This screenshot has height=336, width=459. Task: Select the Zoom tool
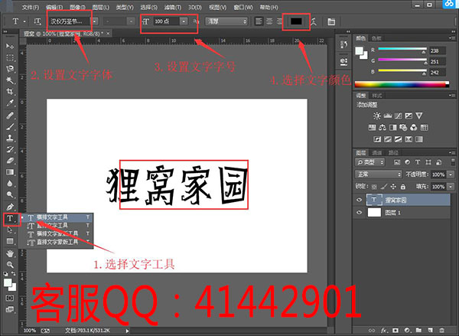10,265
